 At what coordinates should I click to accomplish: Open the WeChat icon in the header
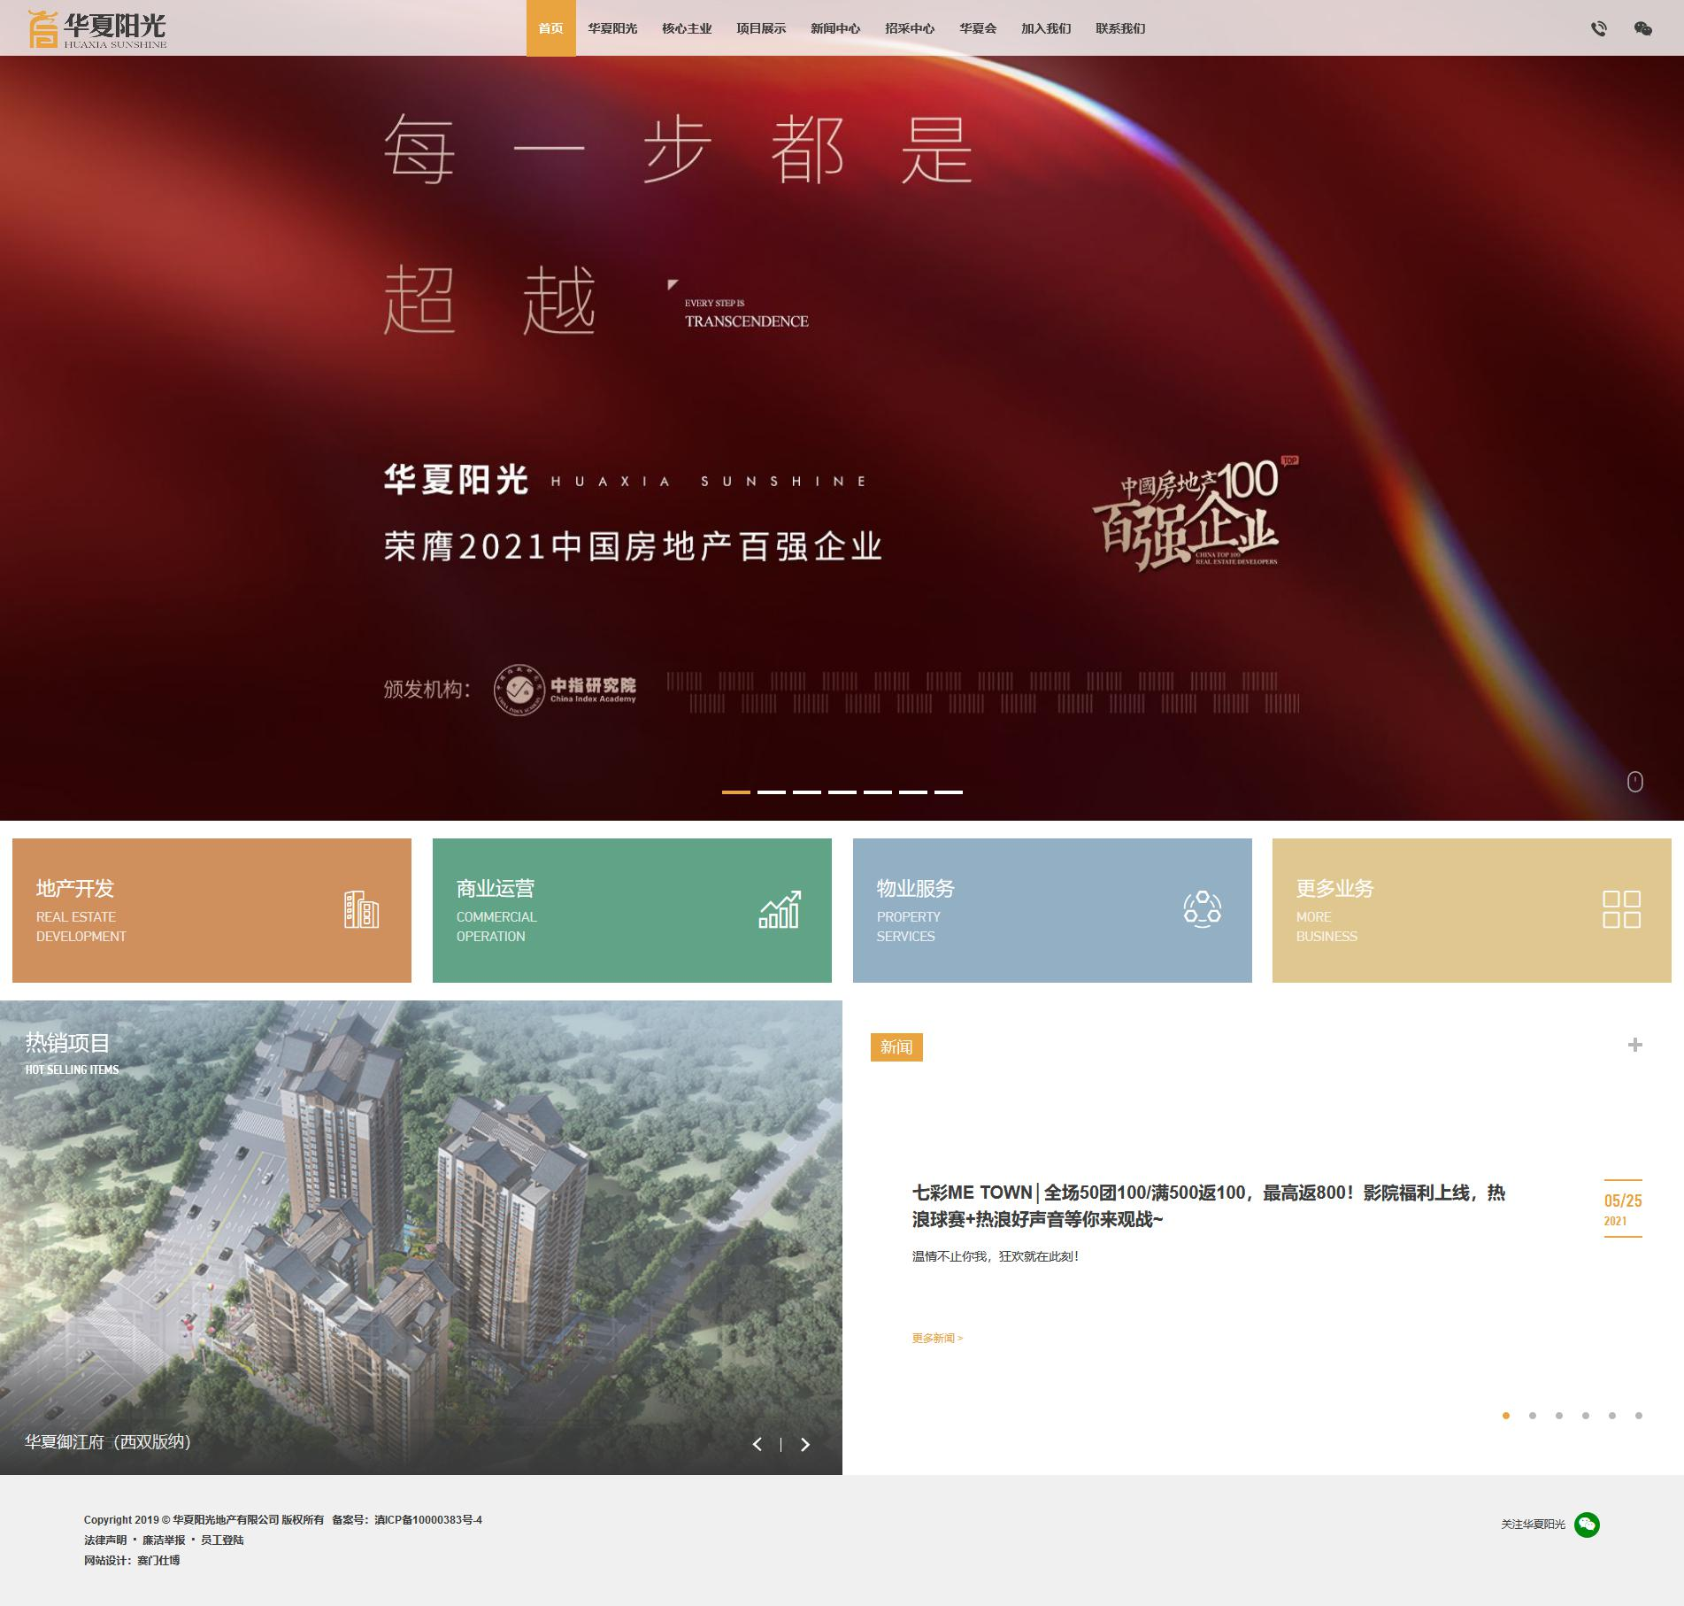pyautogui.click(x=1642, y=28)
